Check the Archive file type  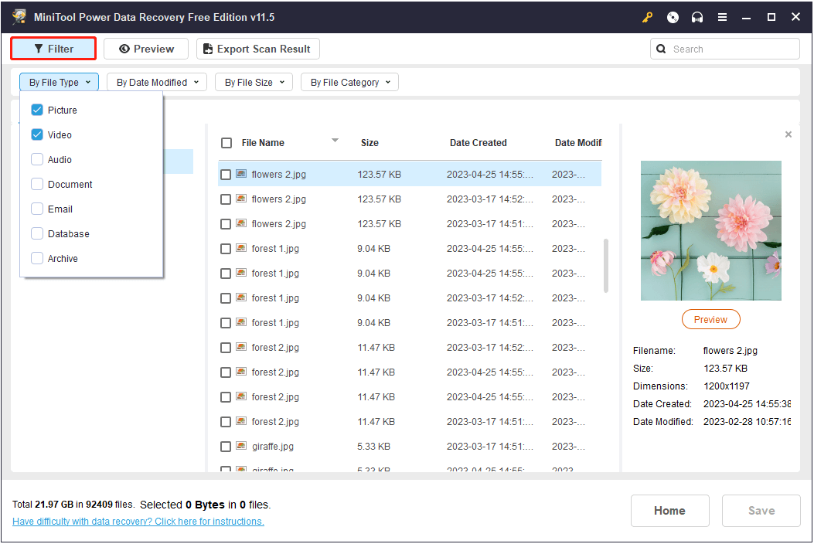[37, 258]
